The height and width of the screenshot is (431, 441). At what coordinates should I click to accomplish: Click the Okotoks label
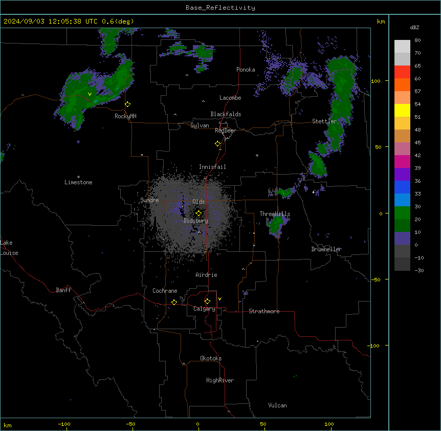click(x=211, y=358)
